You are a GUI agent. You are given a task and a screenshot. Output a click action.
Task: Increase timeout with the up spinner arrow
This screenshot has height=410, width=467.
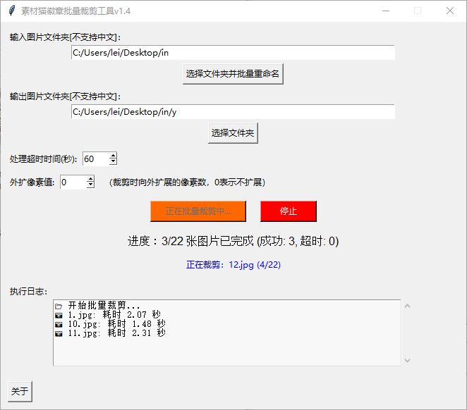[x=113, y=156]
